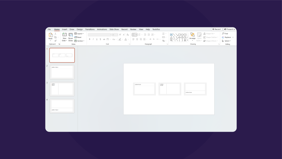Click the Reset slide icon
The width and height of the screenshot is (282, 159).
(x=79, y=37)
